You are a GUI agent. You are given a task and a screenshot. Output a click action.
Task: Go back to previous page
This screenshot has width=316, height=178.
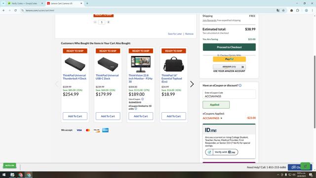(x=3, y=10)
